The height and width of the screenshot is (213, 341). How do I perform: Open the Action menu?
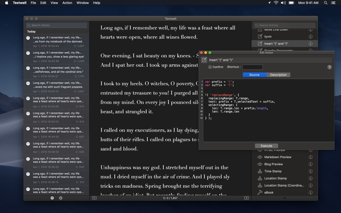[67, 3]
